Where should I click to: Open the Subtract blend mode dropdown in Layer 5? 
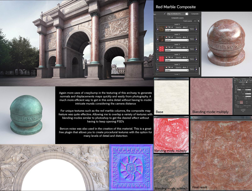[177, 40]
